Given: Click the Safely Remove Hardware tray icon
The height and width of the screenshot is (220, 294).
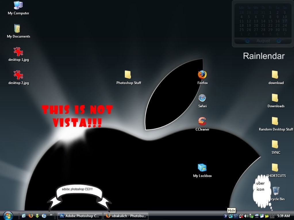Looking at the screenshot, I should (251, 216).
